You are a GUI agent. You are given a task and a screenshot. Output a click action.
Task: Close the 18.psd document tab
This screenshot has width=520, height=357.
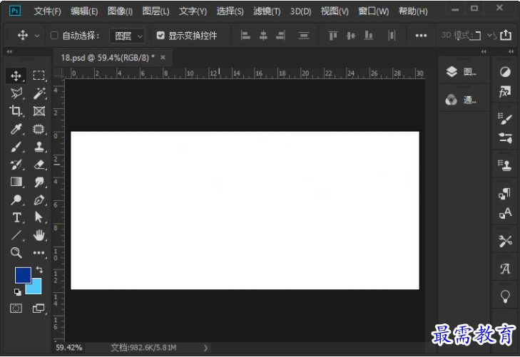pos(163,57)
